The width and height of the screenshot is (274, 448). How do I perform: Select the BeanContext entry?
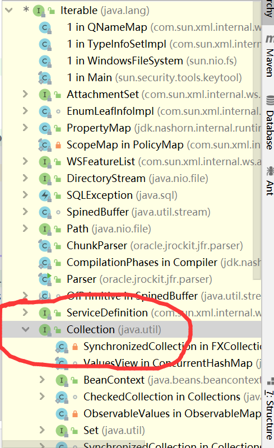pos(173,380)
